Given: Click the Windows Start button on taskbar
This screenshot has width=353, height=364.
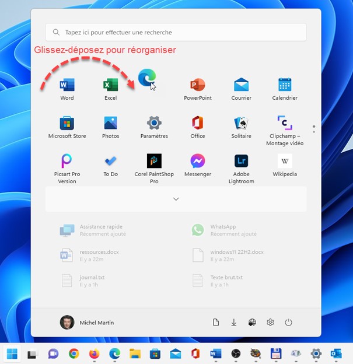Looking at the screenshot, I should (12, 353).
